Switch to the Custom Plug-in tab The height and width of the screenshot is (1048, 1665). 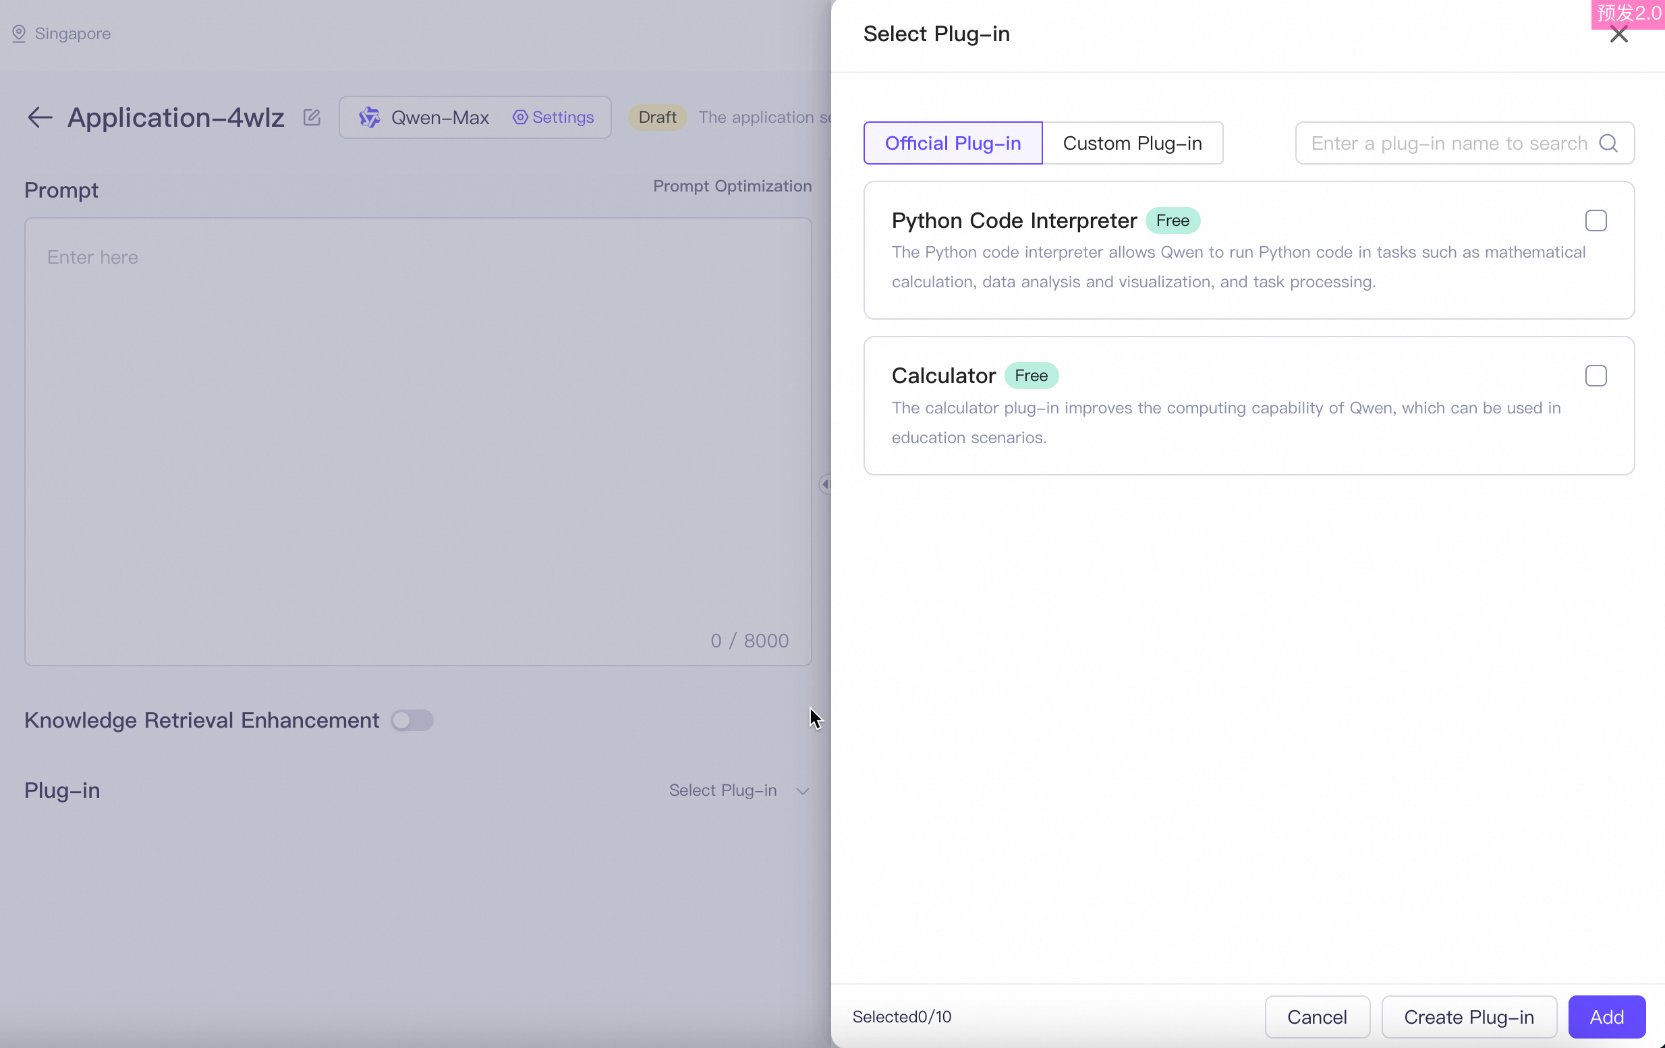click(1132, 143)
